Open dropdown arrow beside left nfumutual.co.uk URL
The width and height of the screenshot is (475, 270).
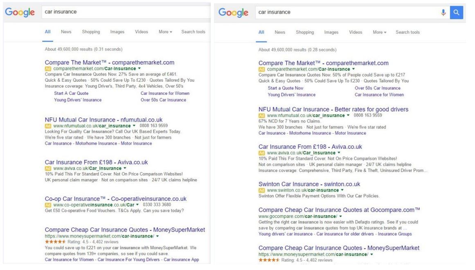tap(134, 126)
